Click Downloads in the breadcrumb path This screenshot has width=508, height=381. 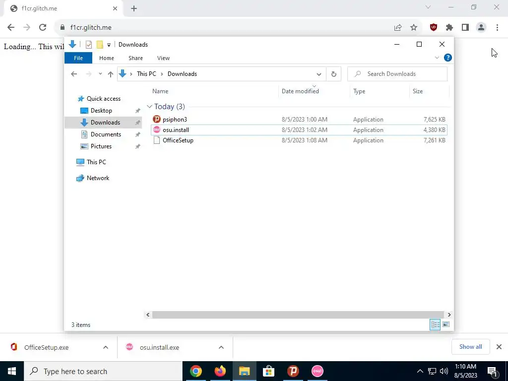click(x=182, y=74)
